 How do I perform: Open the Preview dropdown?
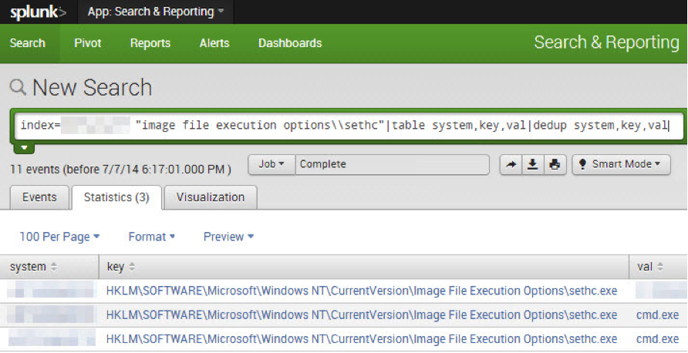coord(228,237)
